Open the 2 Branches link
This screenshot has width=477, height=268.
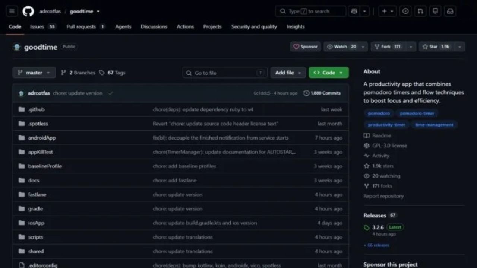point(78,73)
